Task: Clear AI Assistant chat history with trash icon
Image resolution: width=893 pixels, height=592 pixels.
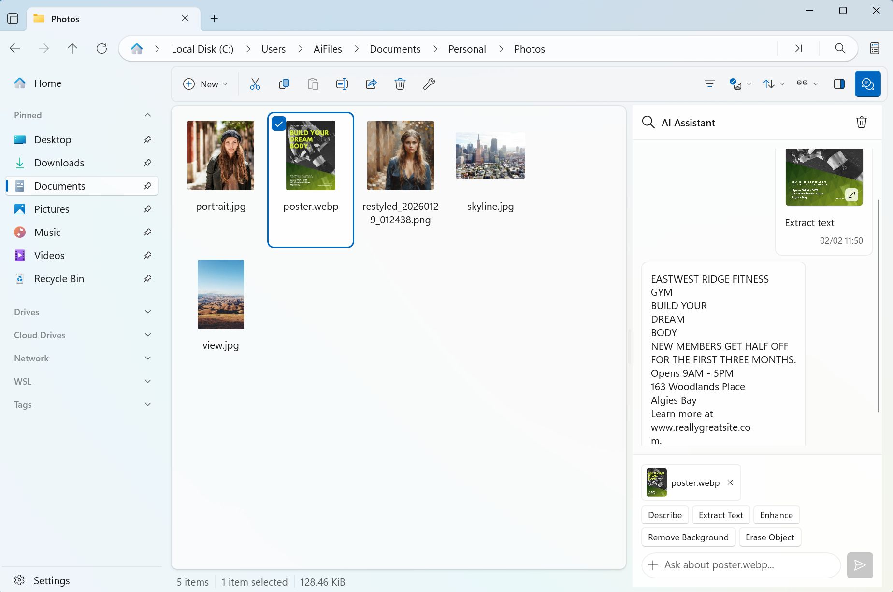Action: click(x=861, y=122)
